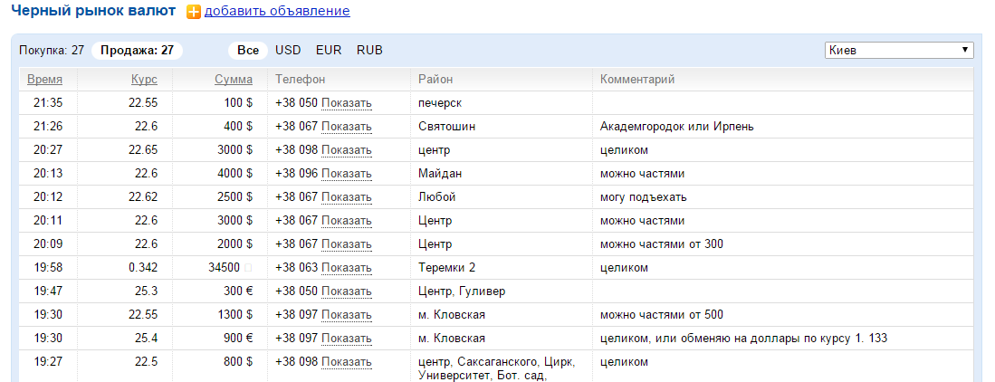Filter listings by USD
The height and width of the screenshot is (382, 995).
(x=288, y=50)
